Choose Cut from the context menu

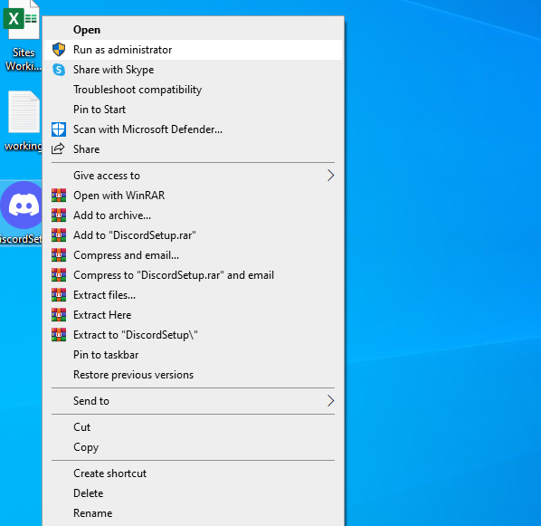click(194, 427)
